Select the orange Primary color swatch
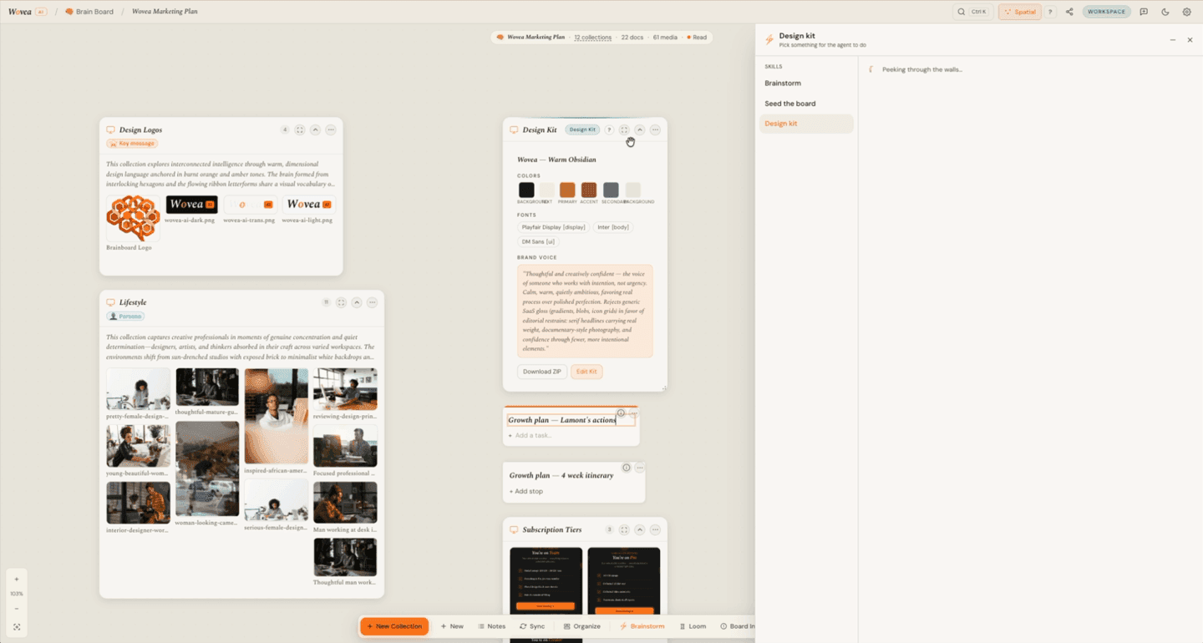The width and height of the screenshot is (1203, 643). point(567,190)
